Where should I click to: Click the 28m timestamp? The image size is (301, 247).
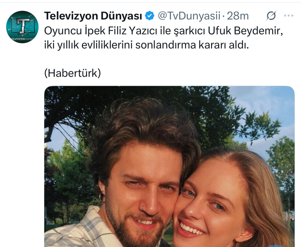[x=238, y=16]
